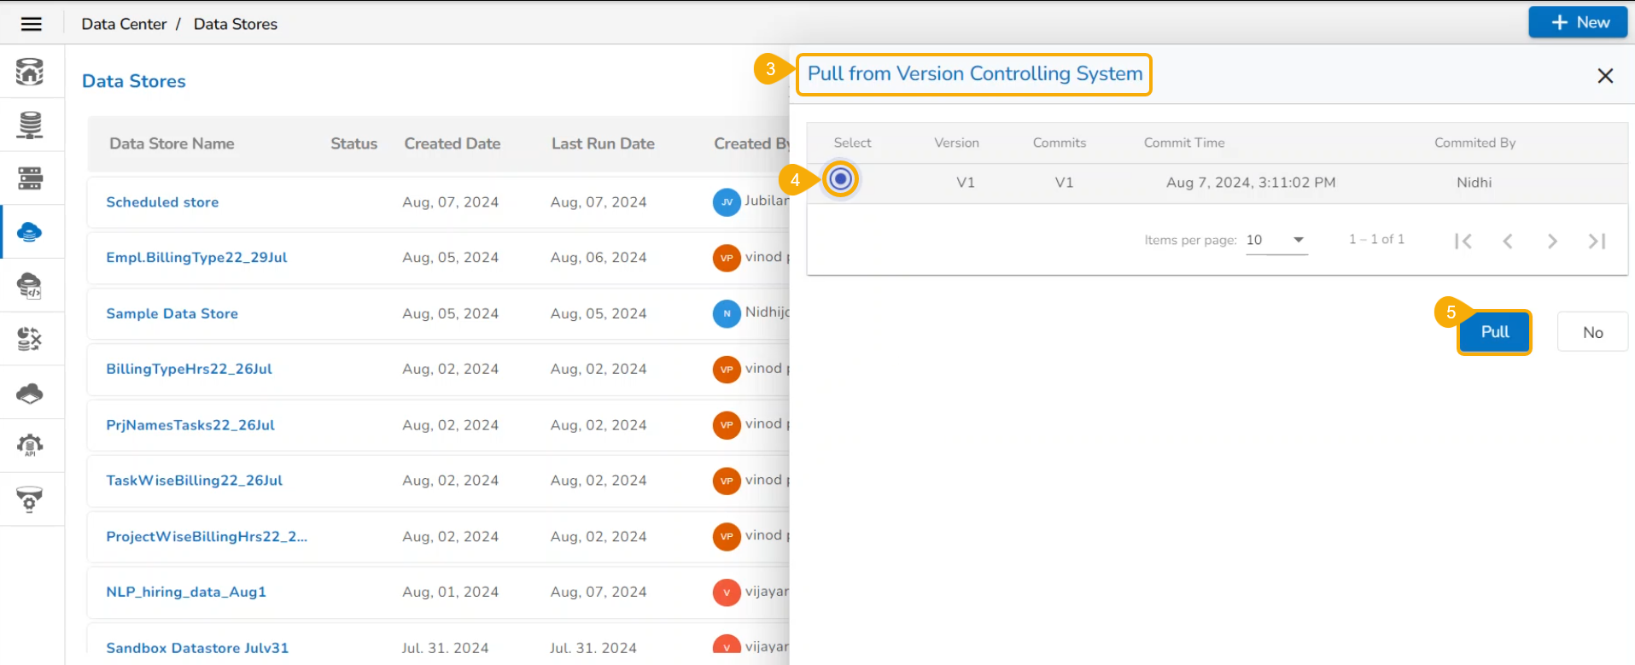Open Sandbox Datastore July31 entry
The image size is (1635, 665).
click(197, 648)
